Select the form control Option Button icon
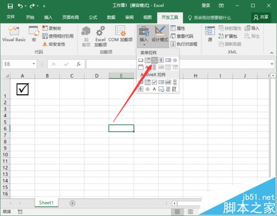277x216 pixels. [x=175, y=60]
